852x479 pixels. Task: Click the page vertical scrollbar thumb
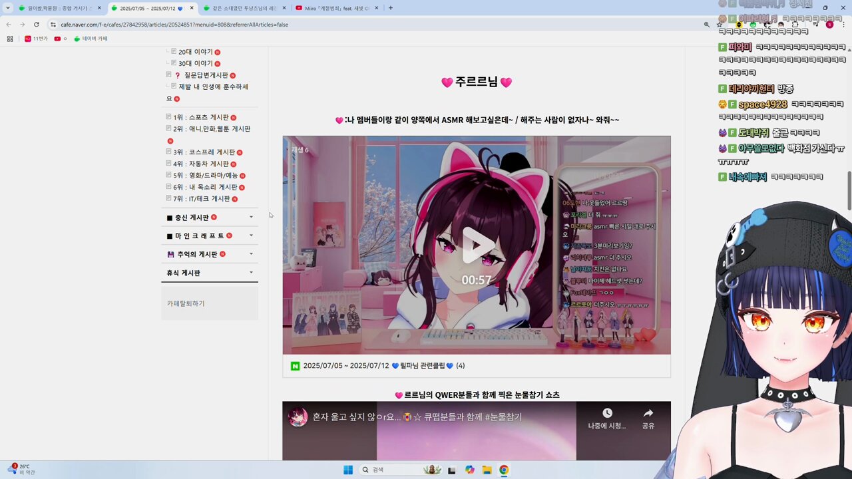click(849, 190)
